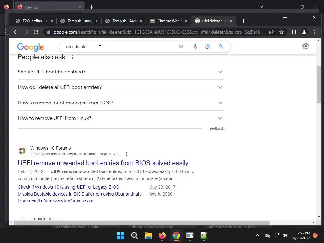The image size is (324, 243).
Task: Switch to the Temp.sh sample tab
Action: click(x=79, y=21)
